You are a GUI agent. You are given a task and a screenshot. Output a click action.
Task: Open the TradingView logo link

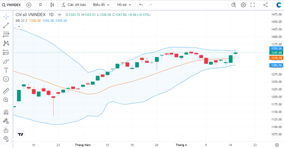click(20, 134)
